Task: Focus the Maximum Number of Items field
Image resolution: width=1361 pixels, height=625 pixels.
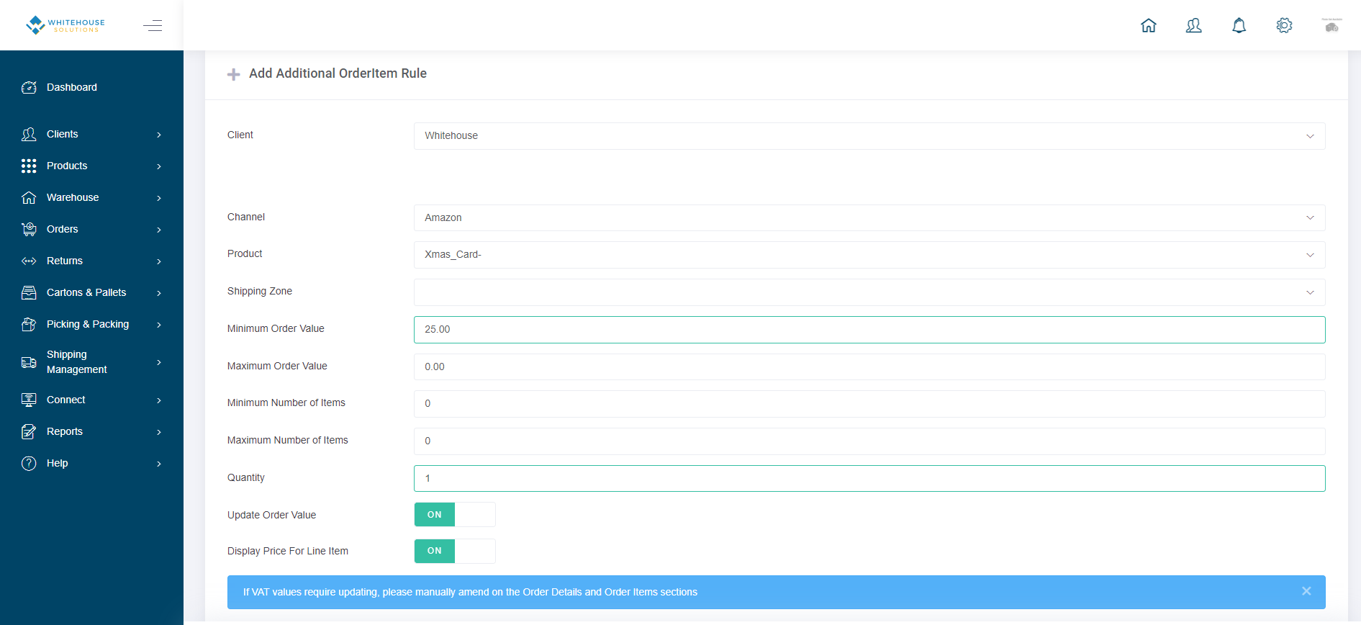Action: [x=869, y=441]
